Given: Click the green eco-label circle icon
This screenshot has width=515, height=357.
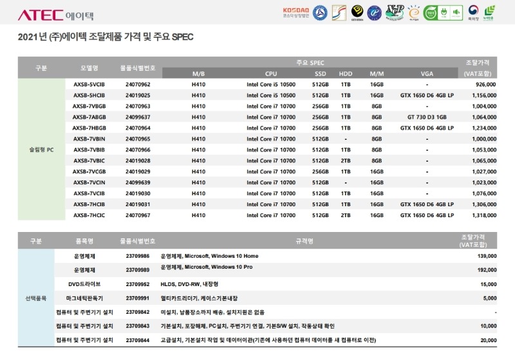Looking at the screenshot, I should [430, 13].
